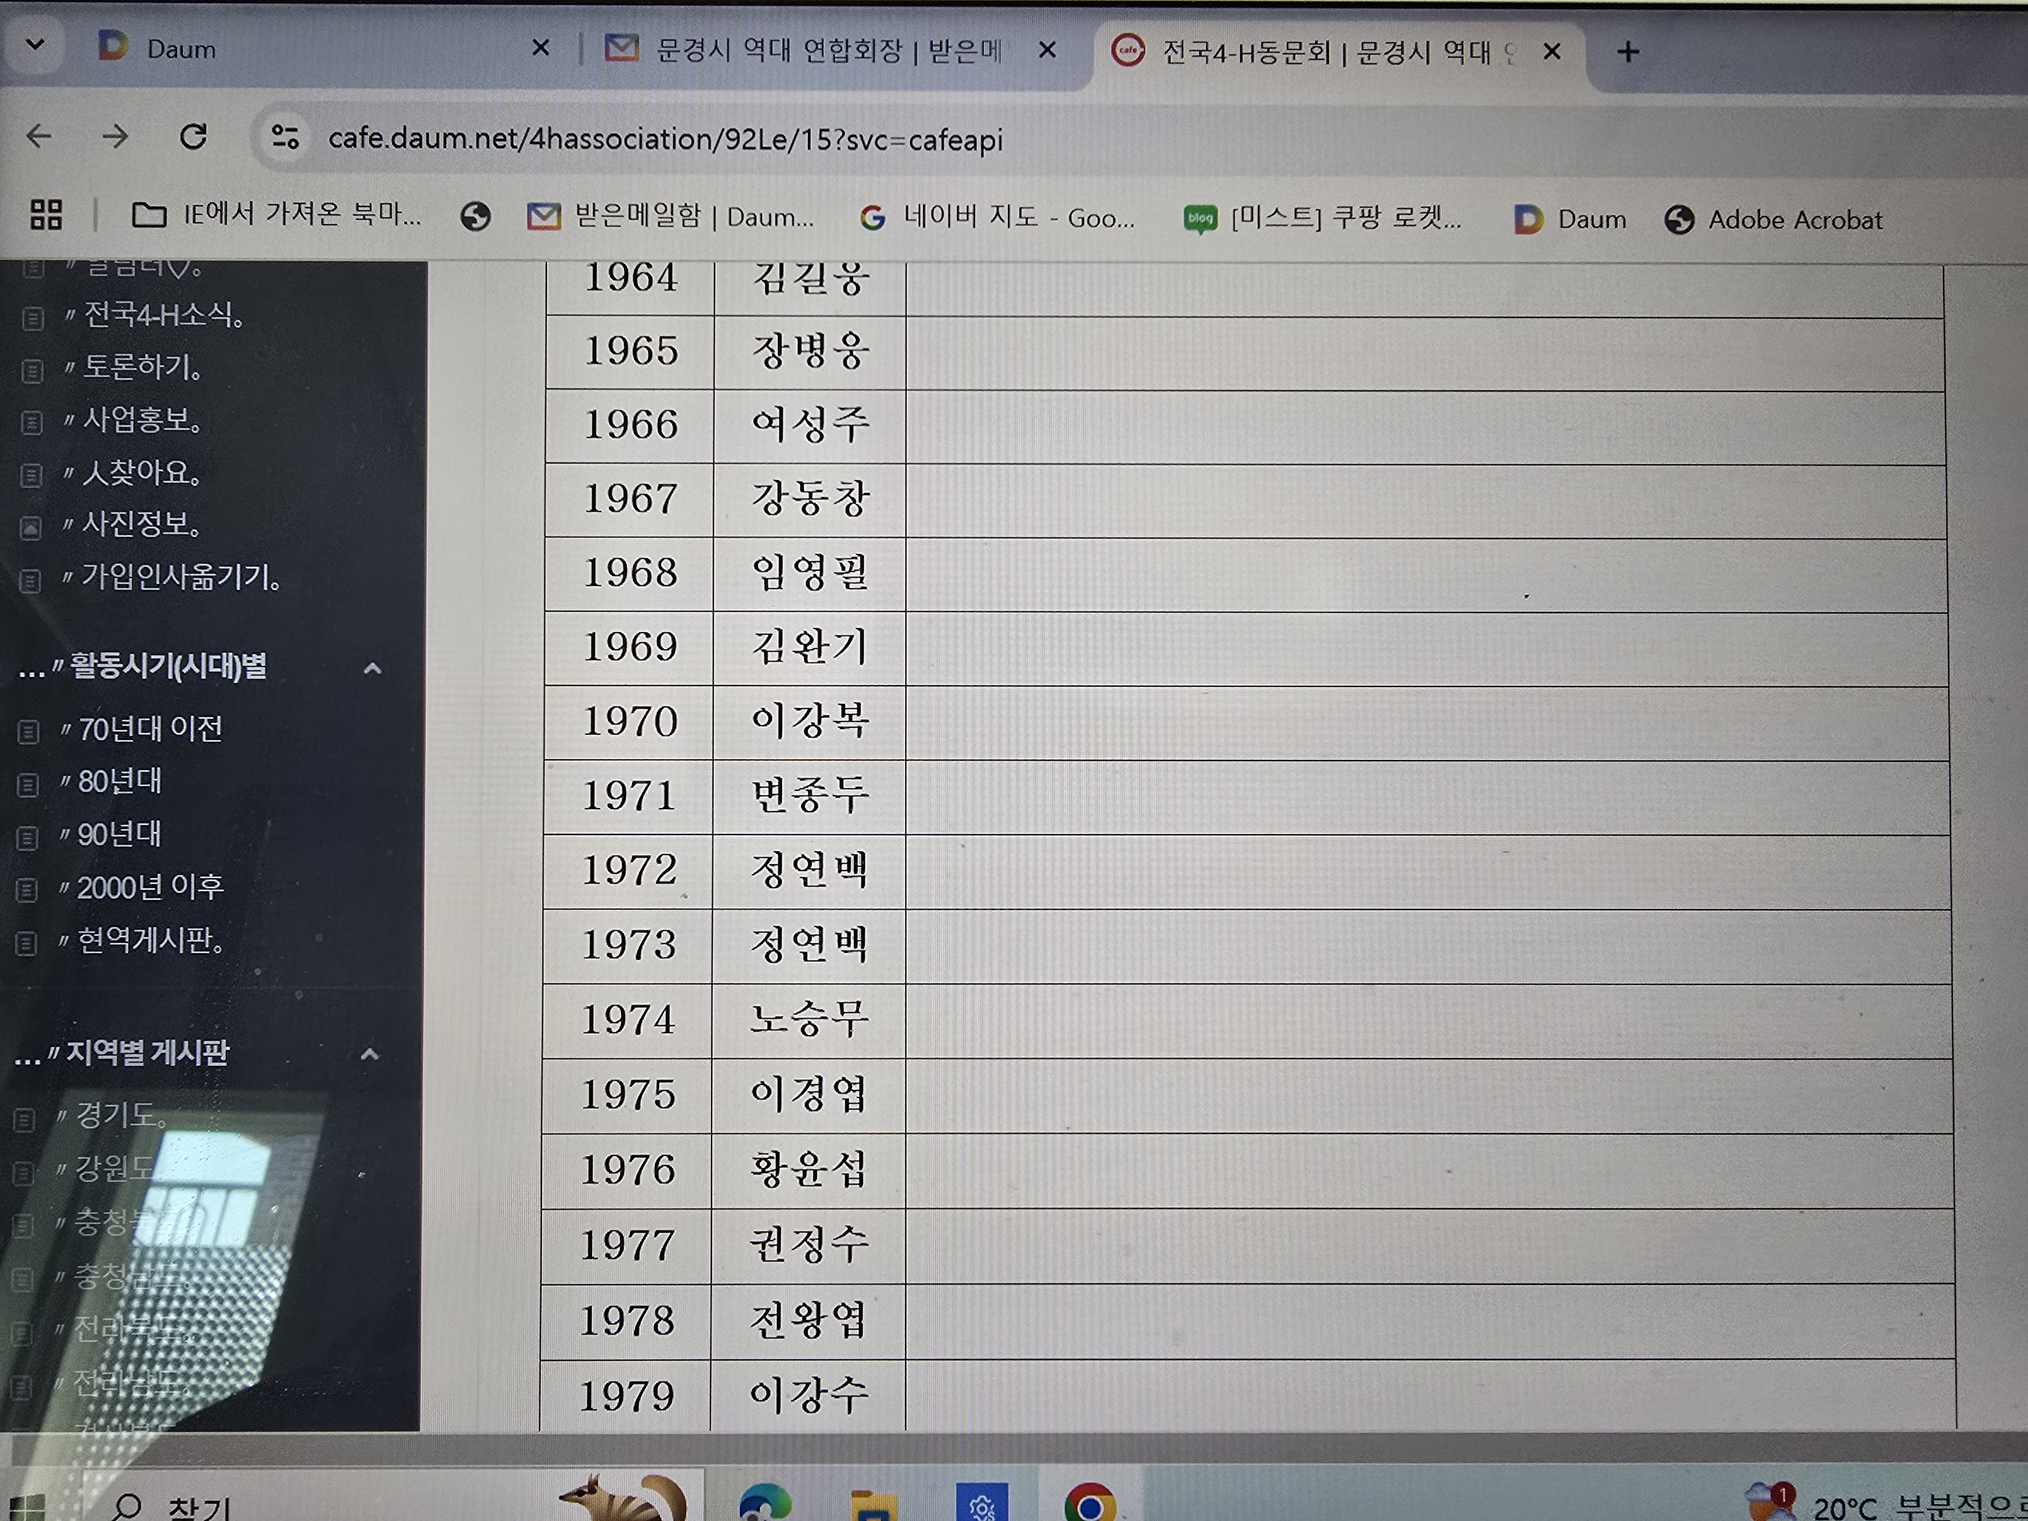Open a new browser tab
The image size is (2028, 1521).
1627,51
